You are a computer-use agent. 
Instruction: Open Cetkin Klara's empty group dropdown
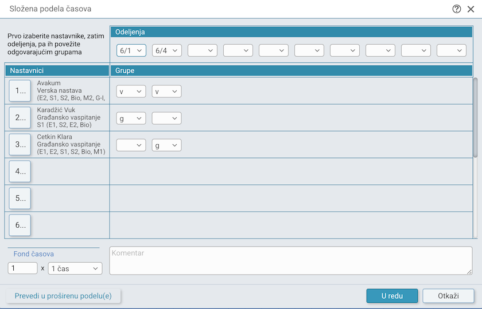tap(131, 145)
